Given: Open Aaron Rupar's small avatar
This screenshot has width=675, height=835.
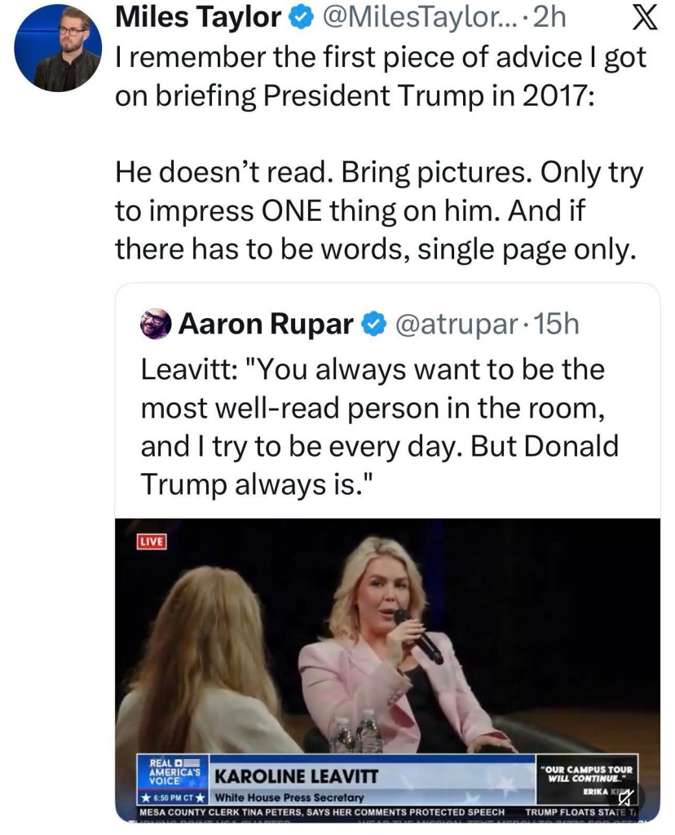Looking at the screenshot, I should click(x=156, y=325).
